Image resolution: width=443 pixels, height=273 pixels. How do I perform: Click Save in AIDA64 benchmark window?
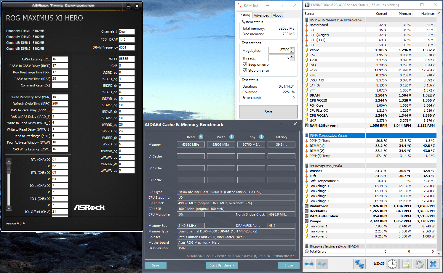click(156, 265)
